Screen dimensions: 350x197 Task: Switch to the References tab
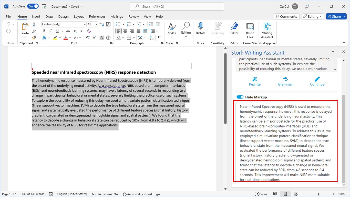pos(97,16)
